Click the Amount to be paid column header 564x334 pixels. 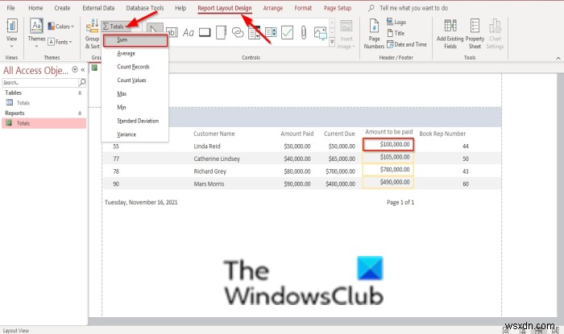pyautogui.click(x=389, y=132)
